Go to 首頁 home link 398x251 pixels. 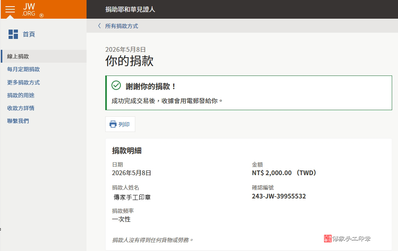pyautogui.click(x=29, y=34)
